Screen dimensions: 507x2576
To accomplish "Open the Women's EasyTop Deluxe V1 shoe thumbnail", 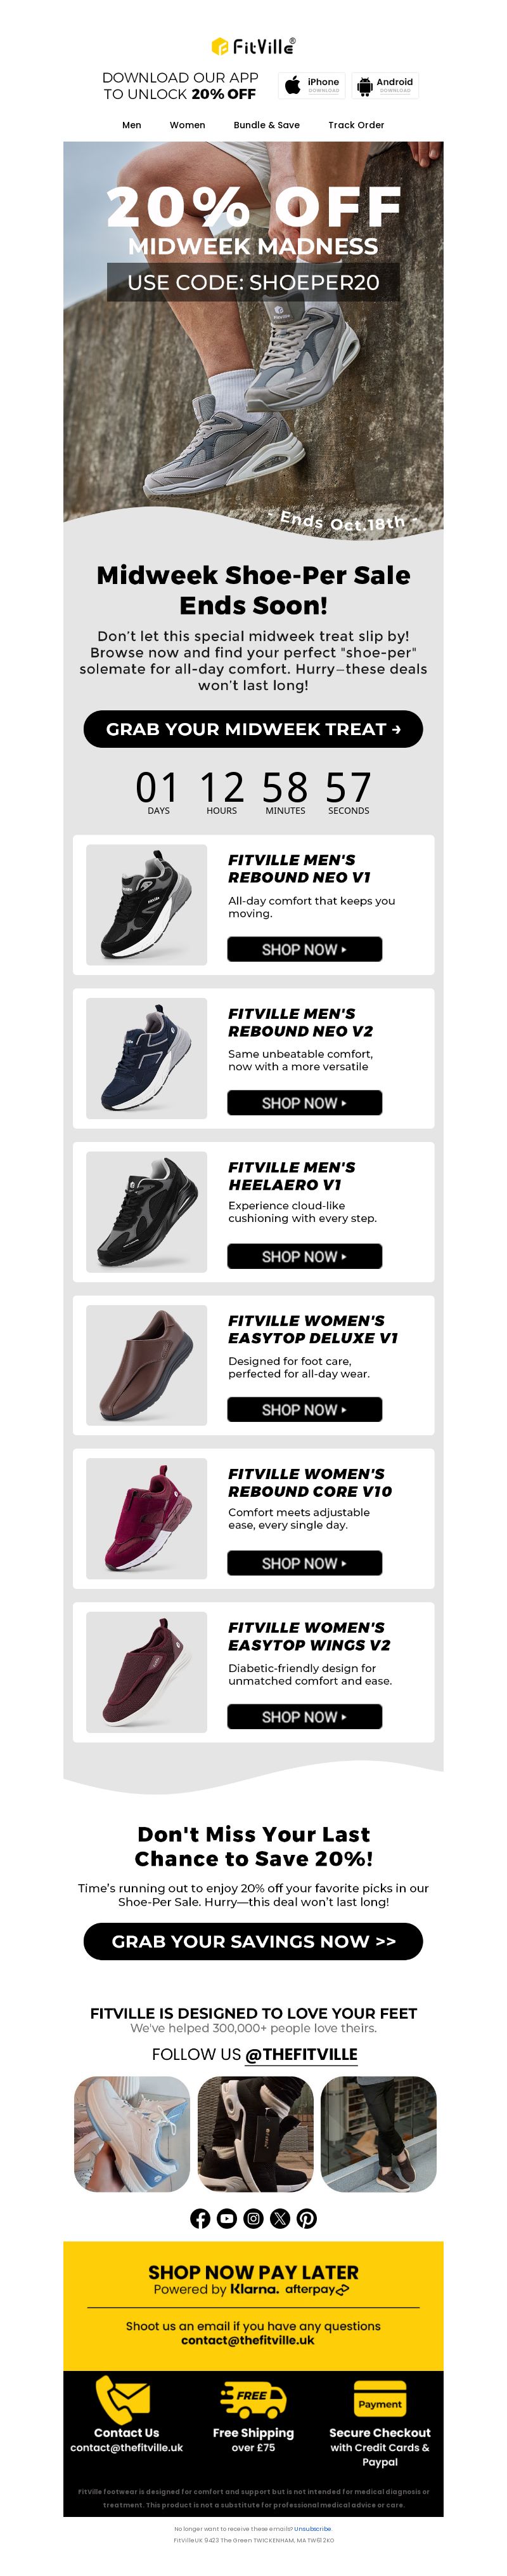I will click(146, 1365).
